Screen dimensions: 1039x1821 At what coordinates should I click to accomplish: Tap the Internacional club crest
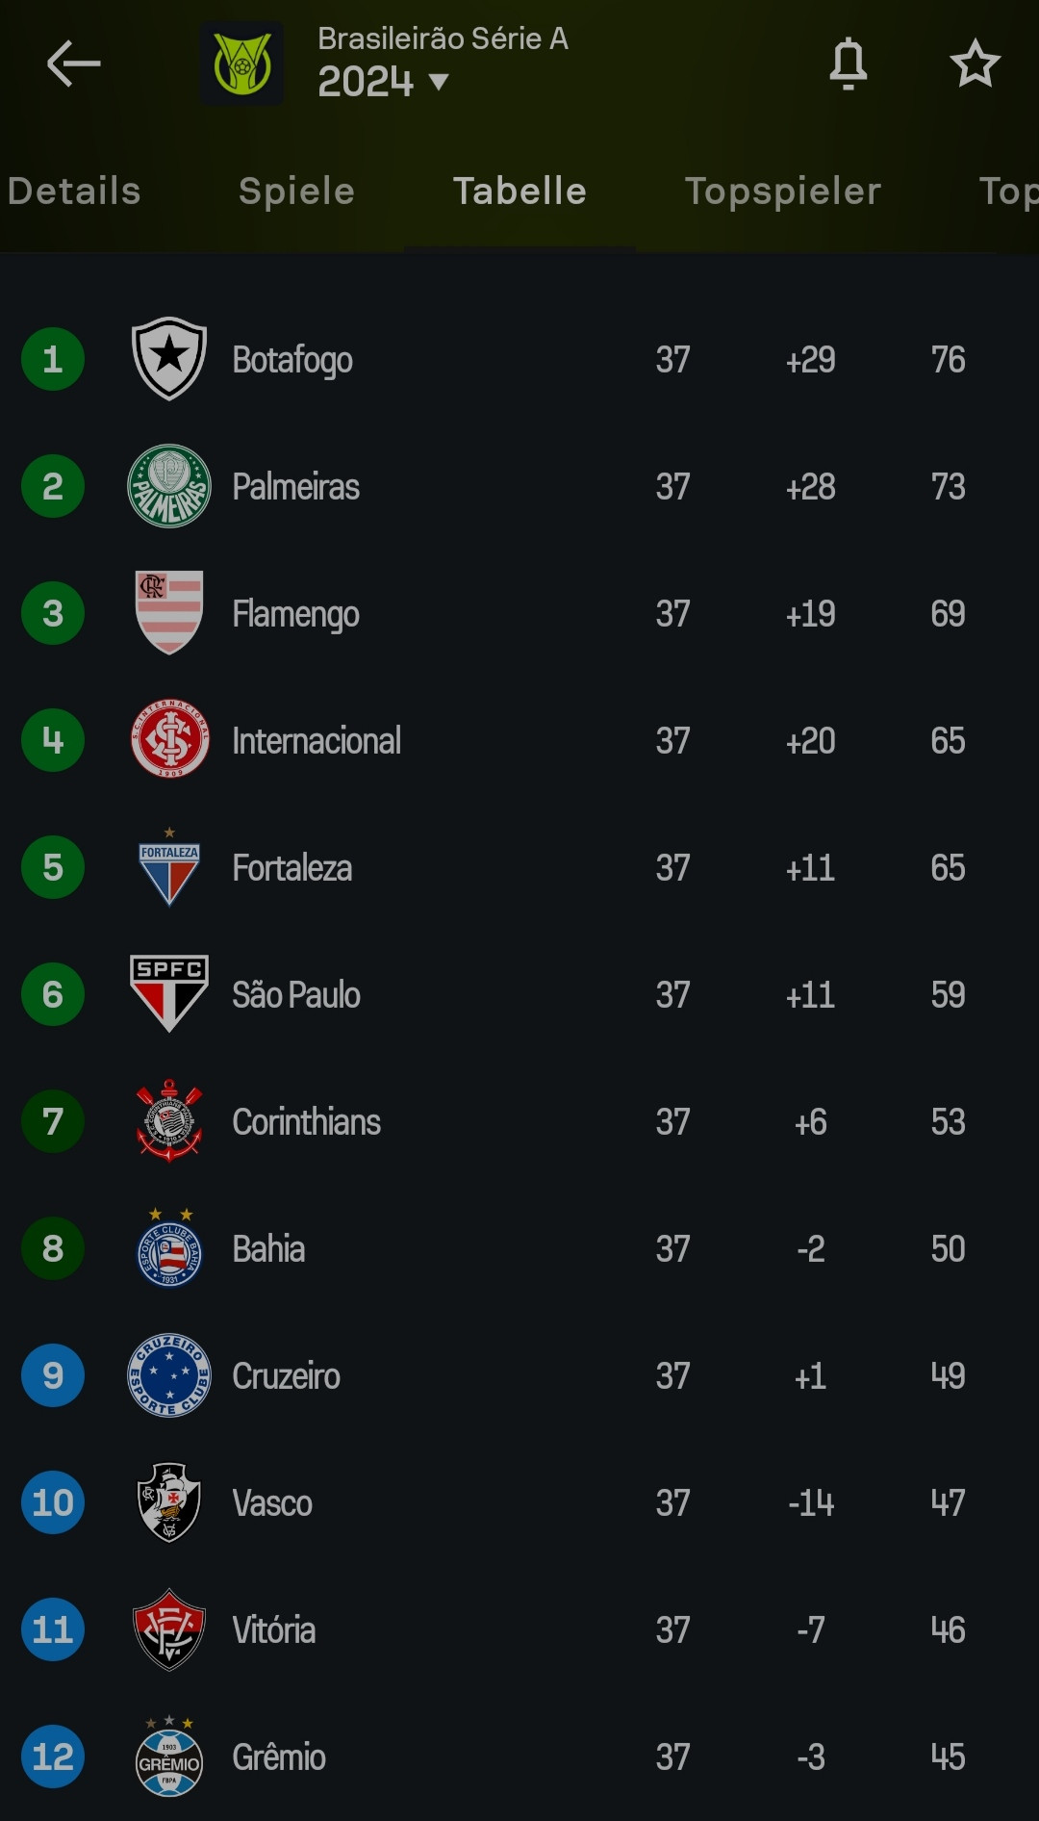point(169,740)
